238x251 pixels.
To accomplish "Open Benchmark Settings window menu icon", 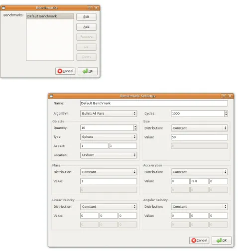I will [51, 96].
